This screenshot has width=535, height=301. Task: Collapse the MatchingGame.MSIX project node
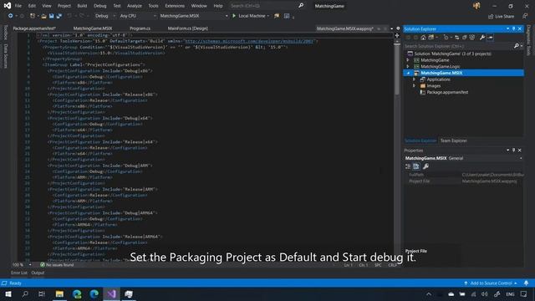coord(408,73)
